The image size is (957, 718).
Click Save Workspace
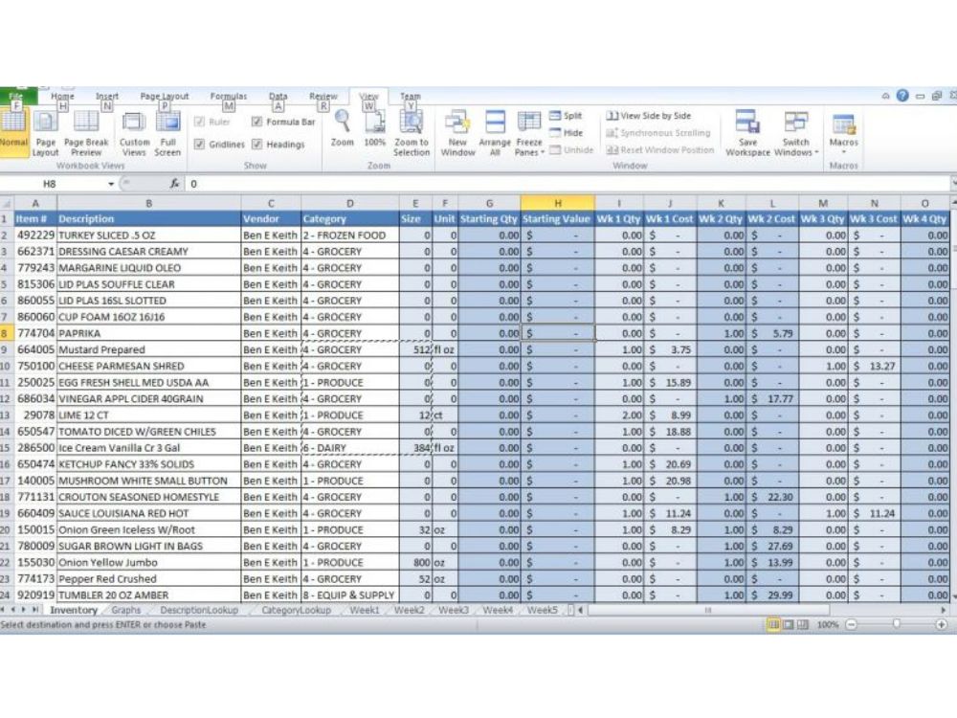(x=747, y=133)
